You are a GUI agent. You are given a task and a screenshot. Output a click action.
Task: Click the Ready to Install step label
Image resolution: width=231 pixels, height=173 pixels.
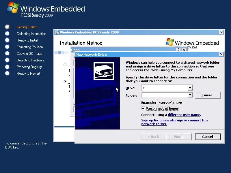tap(27, 40)
